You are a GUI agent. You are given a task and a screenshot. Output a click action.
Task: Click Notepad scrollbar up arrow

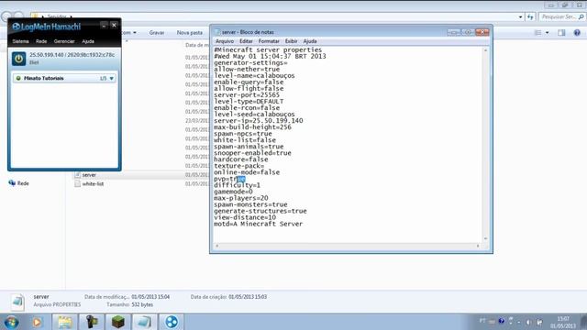(x=485, y=50)
